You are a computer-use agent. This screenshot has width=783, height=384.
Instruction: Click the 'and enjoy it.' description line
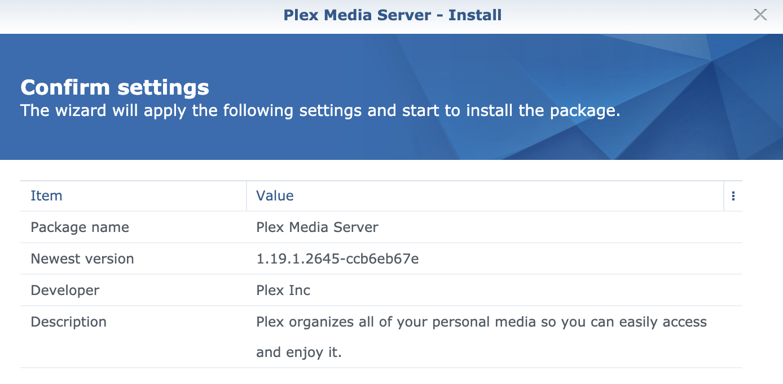[299, 353]
